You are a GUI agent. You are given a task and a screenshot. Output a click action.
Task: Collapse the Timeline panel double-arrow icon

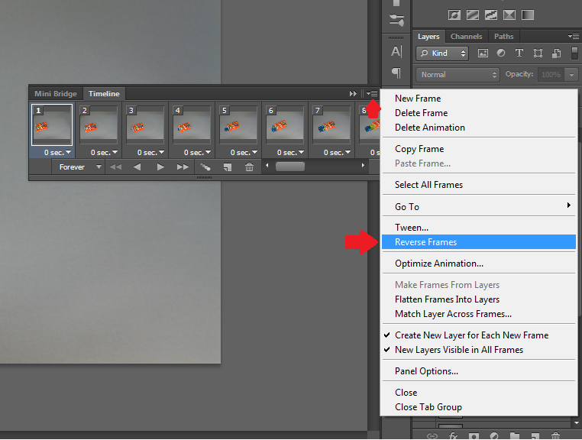[x=353, y=93]
